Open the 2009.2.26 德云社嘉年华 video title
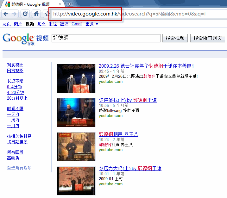This screenshot has width=227, height=198. click(146, 66)
